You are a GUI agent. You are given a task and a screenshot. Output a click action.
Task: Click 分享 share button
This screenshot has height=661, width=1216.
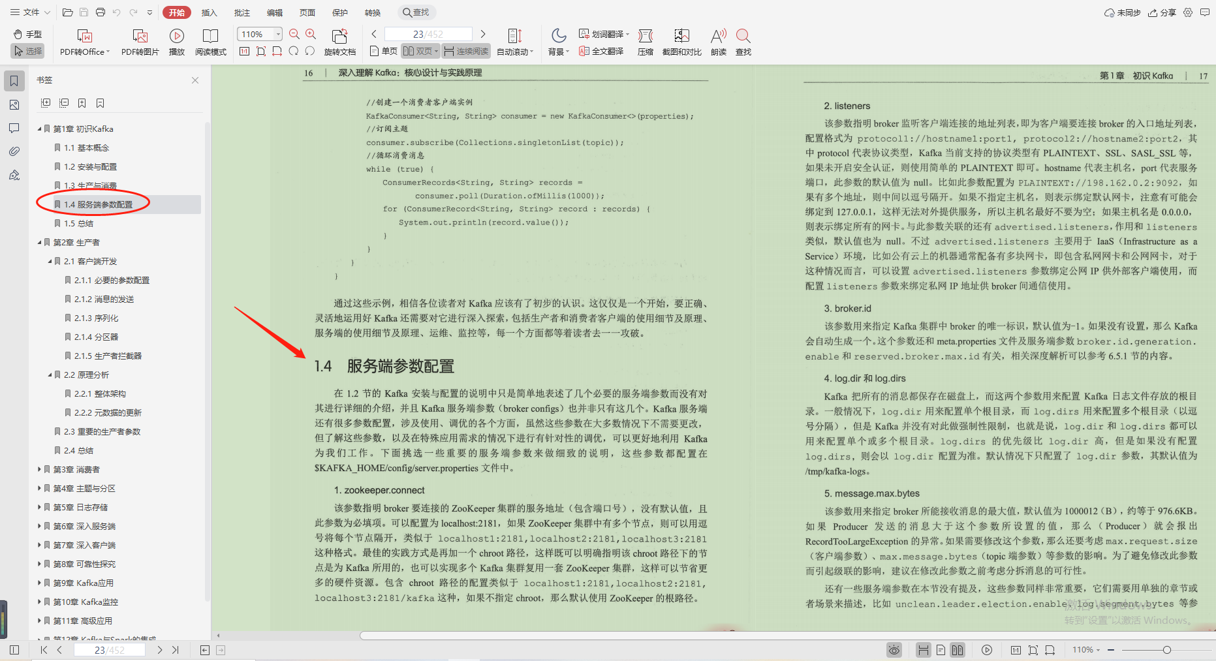1162,12
